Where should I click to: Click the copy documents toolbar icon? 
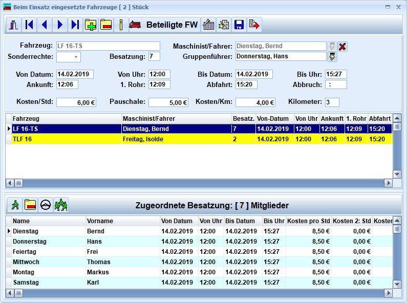224,25
